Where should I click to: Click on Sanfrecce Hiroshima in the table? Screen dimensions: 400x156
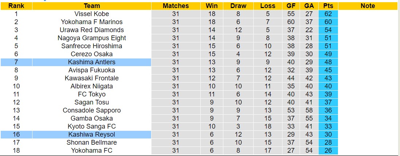tap(92, 46)
